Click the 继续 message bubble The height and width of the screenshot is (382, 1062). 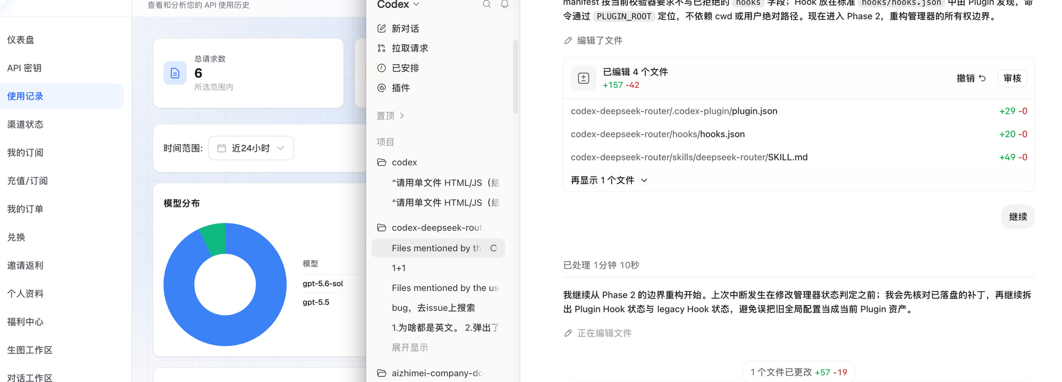[x=1018, y=217]
